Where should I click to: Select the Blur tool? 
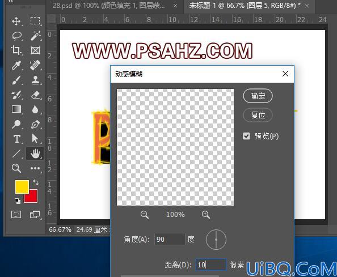(35, 109)
